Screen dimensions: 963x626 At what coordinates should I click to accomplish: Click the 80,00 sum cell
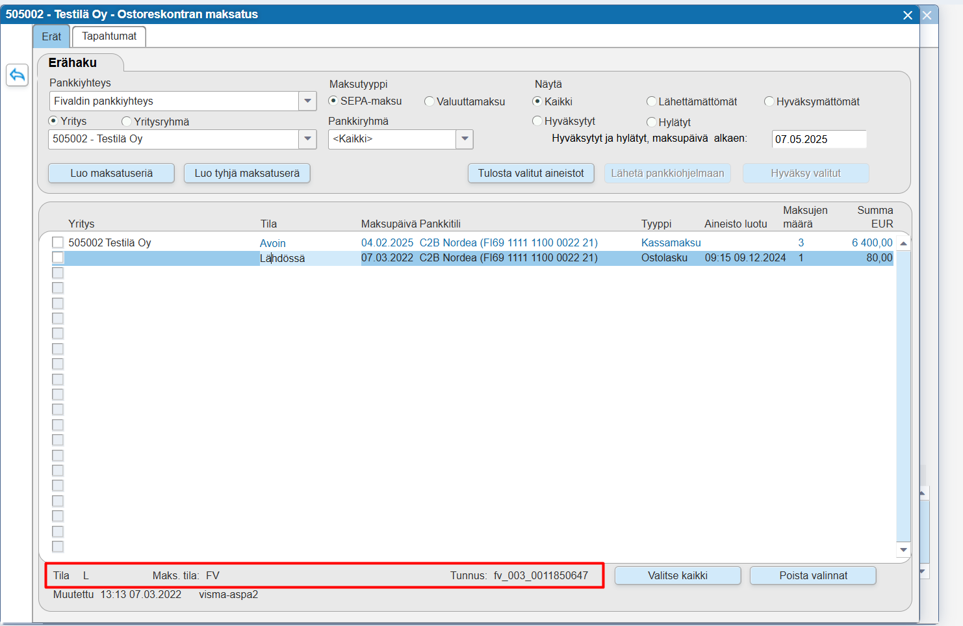click(x=879, y=257)
